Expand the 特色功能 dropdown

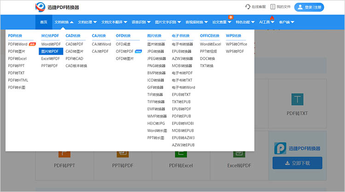tap(245, 22)
